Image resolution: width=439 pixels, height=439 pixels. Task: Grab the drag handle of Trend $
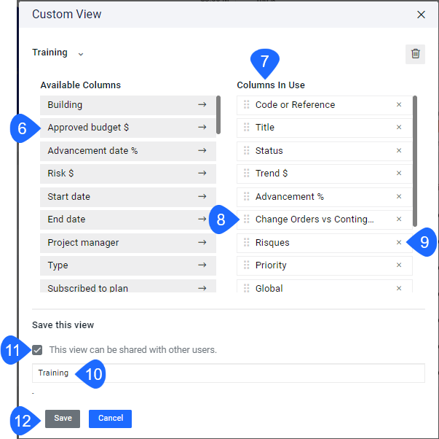246,174
